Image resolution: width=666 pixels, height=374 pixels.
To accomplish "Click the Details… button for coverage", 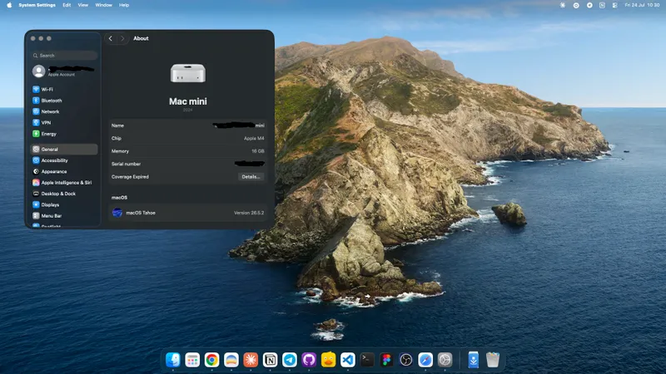I will (251, 177).
